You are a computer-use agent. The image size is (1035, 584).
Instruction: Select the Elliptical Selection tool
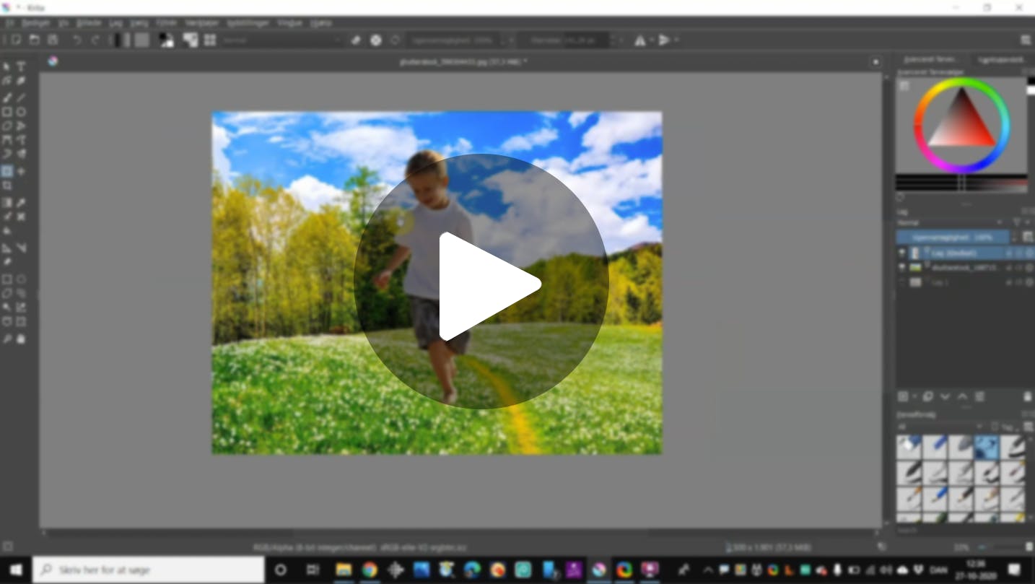click(21, 279)
